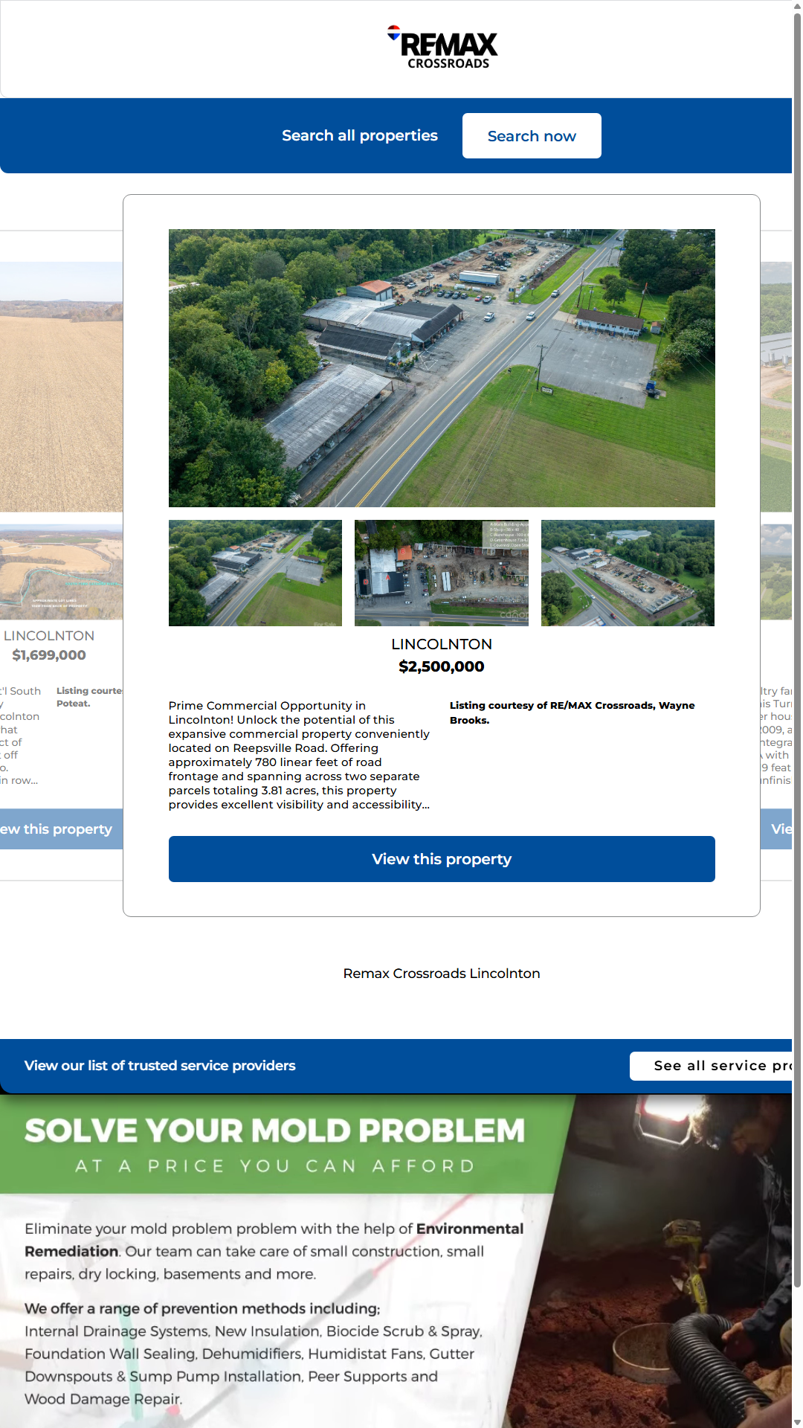Click the RE/MAX balloon icon in logo
803x1428 pixels.
click(393, 32)
